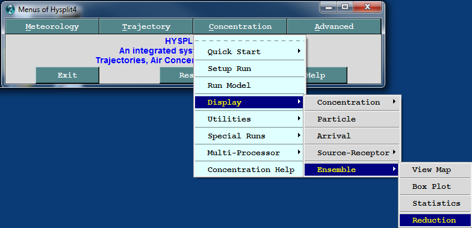Screen dimensions: 472x228
Task: Open the Multi-Processor submenu
Action: pyautogui.click(x=250, y=153)
